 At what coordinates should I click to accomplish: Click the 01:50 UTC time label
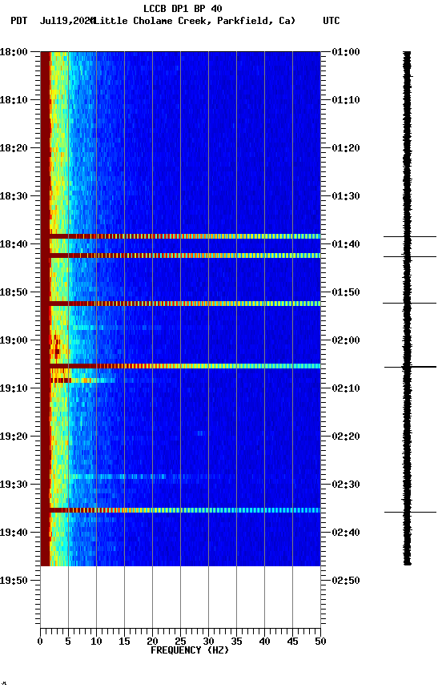[346, 292]
